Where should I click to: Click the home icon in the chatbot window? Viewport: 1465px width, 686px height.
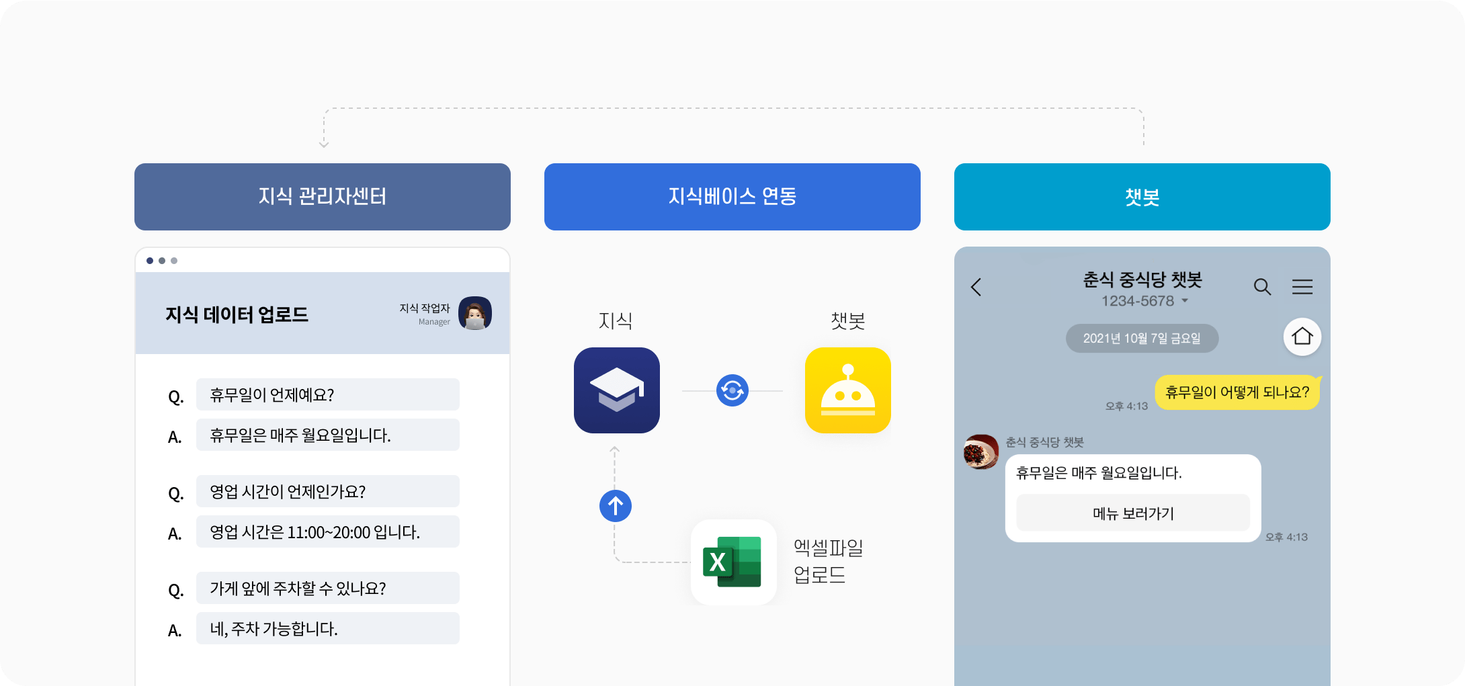pyautogui.click(x=1302, y=338)
